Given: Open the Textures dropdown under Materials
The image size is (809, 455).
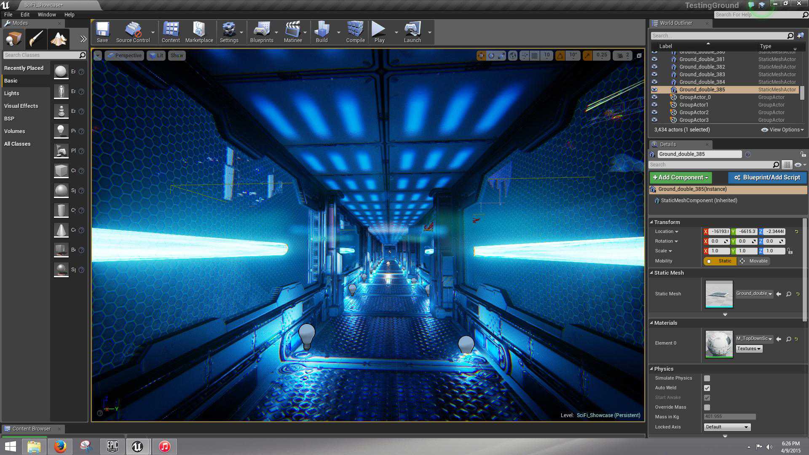Looking at the screenshot, I should pos(749,349).
